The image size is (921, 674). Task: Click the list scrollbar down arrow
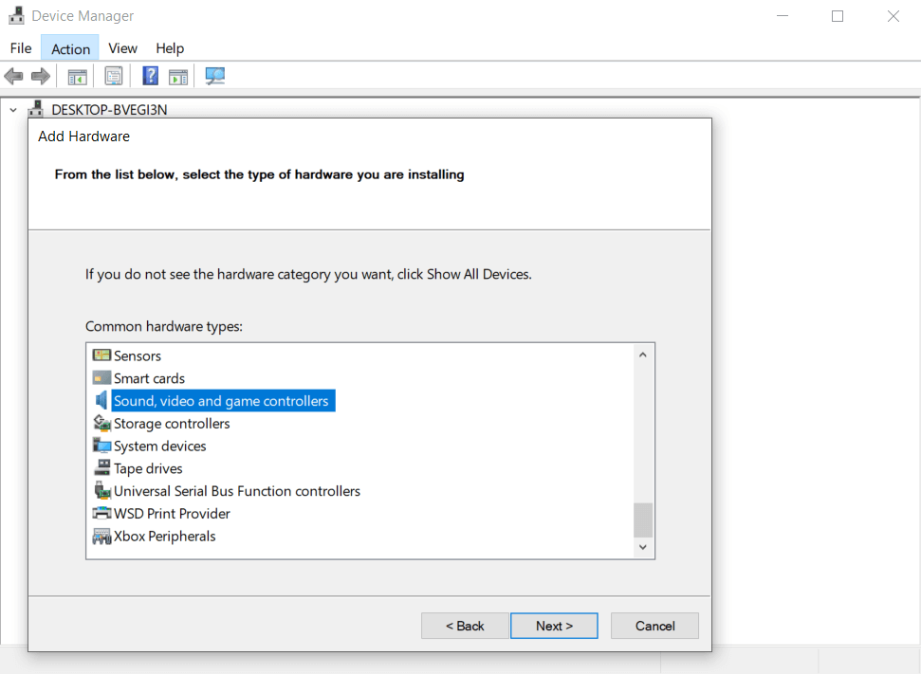642,547
